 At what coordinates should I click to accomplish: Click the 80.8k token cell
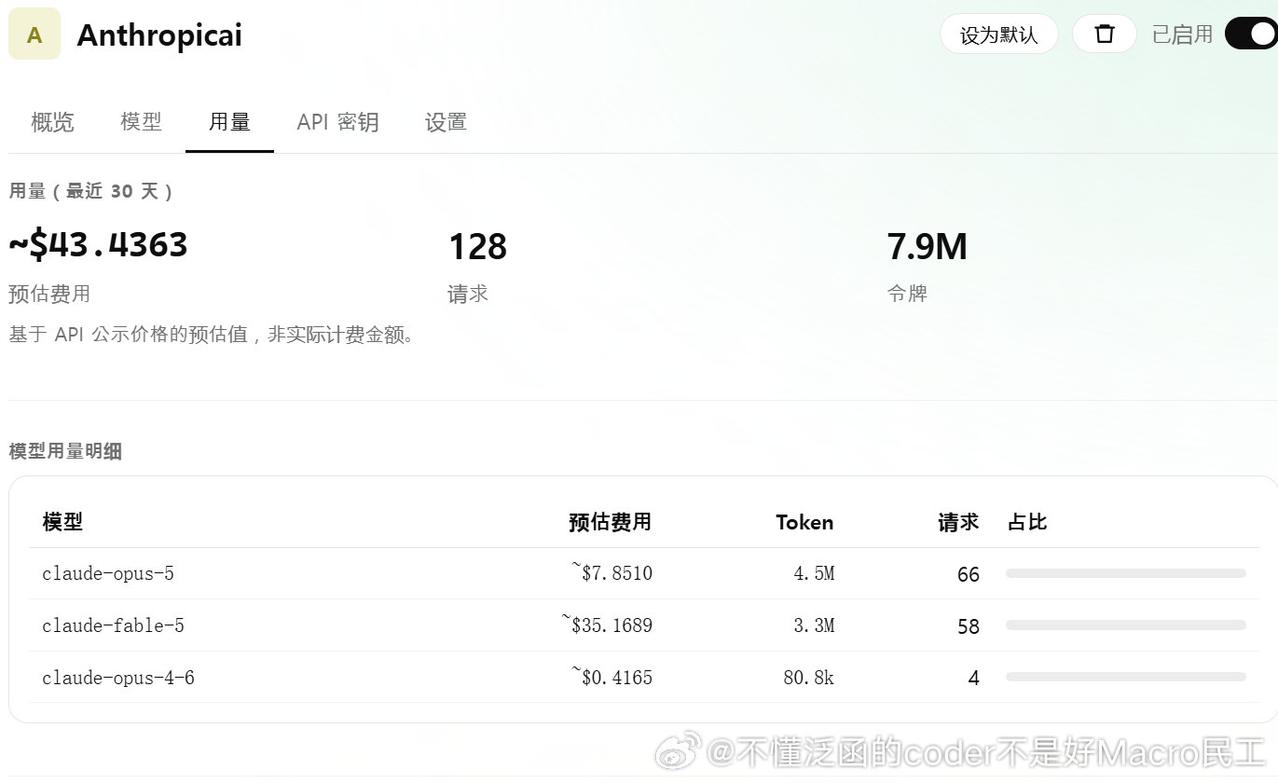809,678
